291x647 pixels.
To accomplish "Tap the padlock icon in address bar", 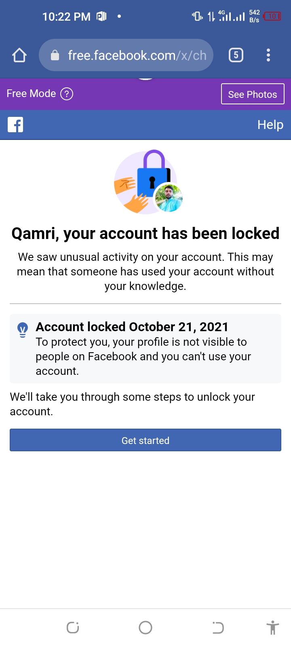I will (55, 55).
